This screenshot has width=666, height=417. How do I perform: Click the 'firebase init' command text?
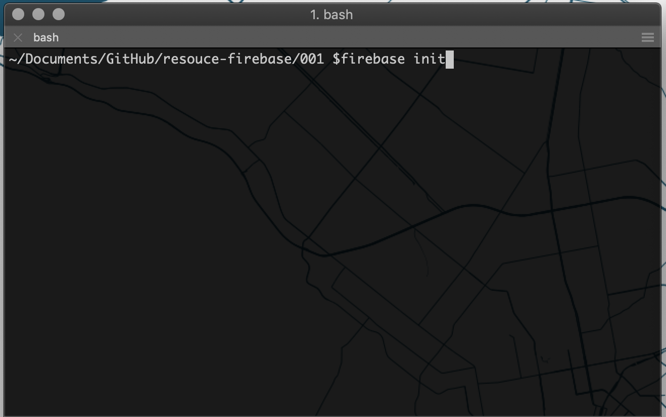[x=393, y=59]
